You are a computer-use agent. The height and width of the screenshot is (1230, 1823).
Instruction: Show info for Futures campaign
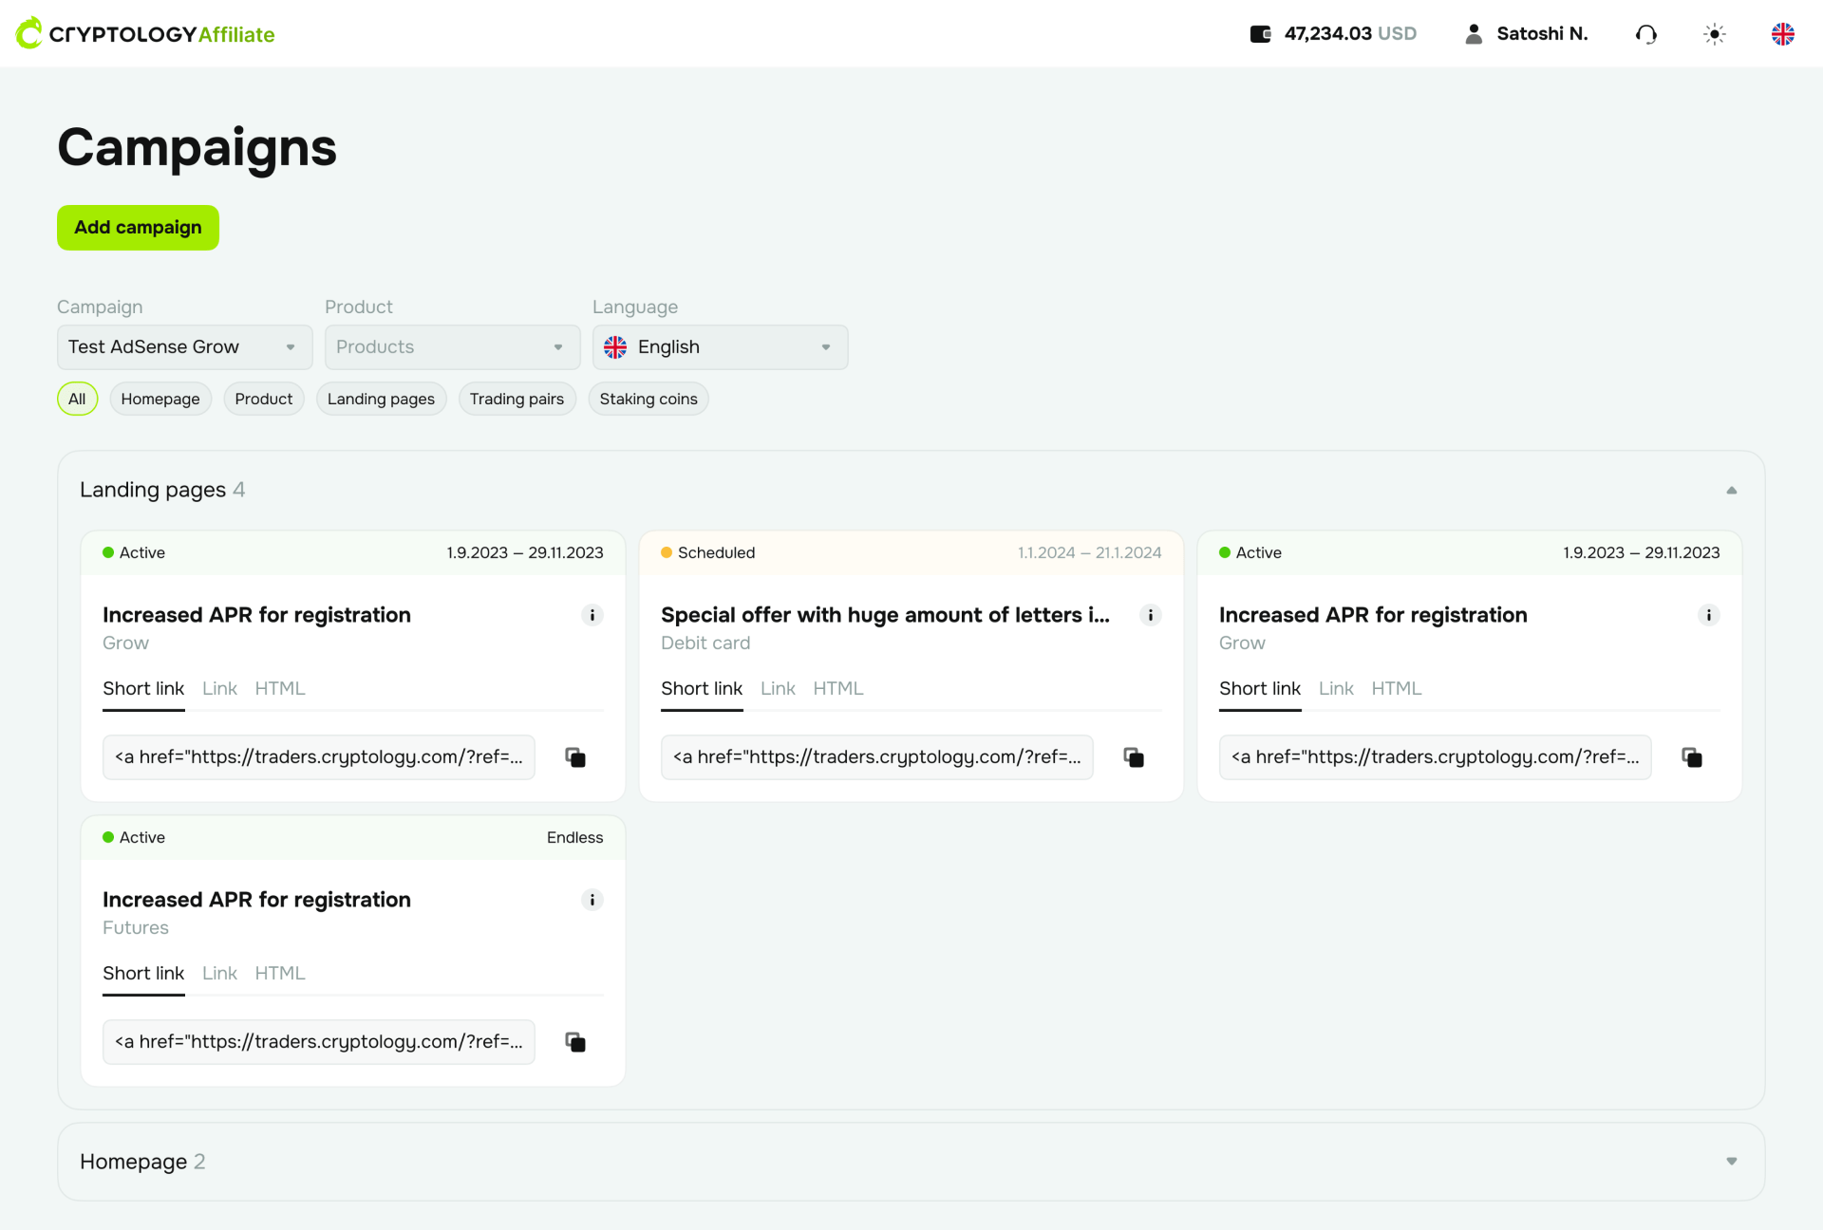coord(592,900)
